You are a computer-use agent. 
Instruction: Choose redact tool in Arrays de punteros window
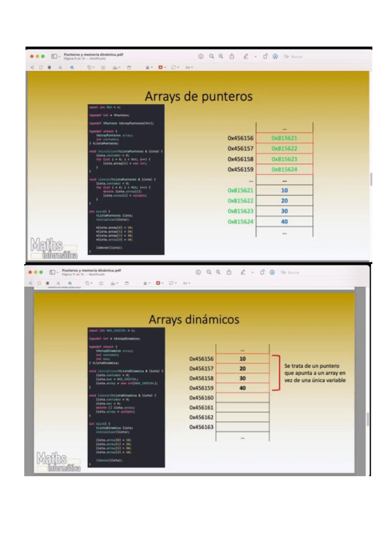[49, 67]
